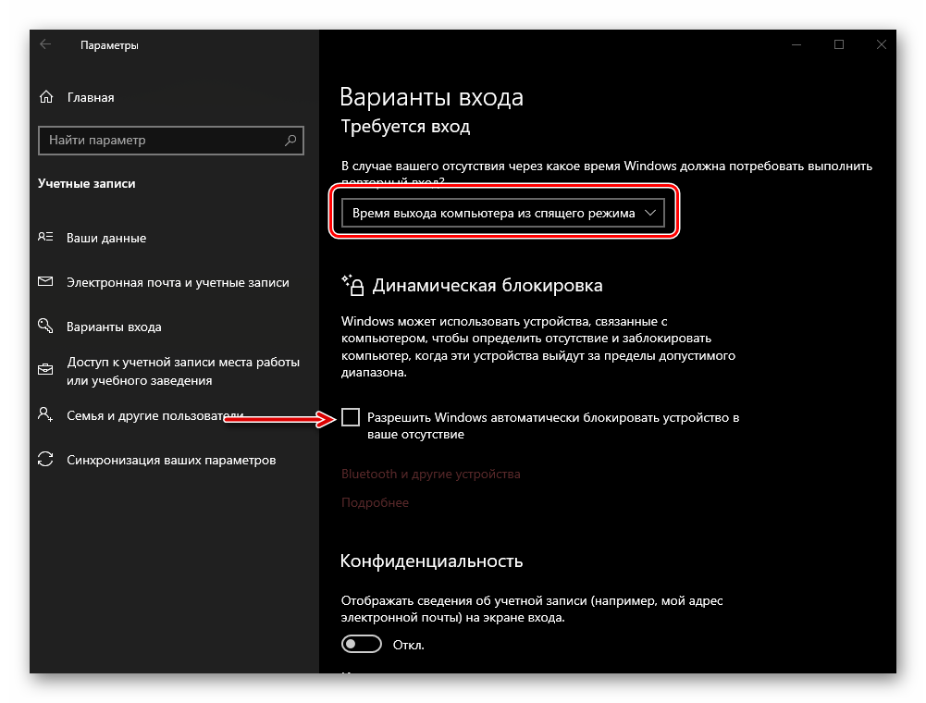Click the Подробнее link

tap(375, 503)
